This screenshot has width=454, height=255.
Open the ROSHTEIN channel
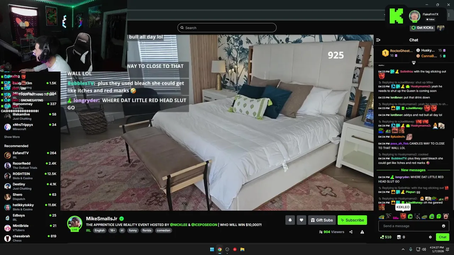[30, 176]
